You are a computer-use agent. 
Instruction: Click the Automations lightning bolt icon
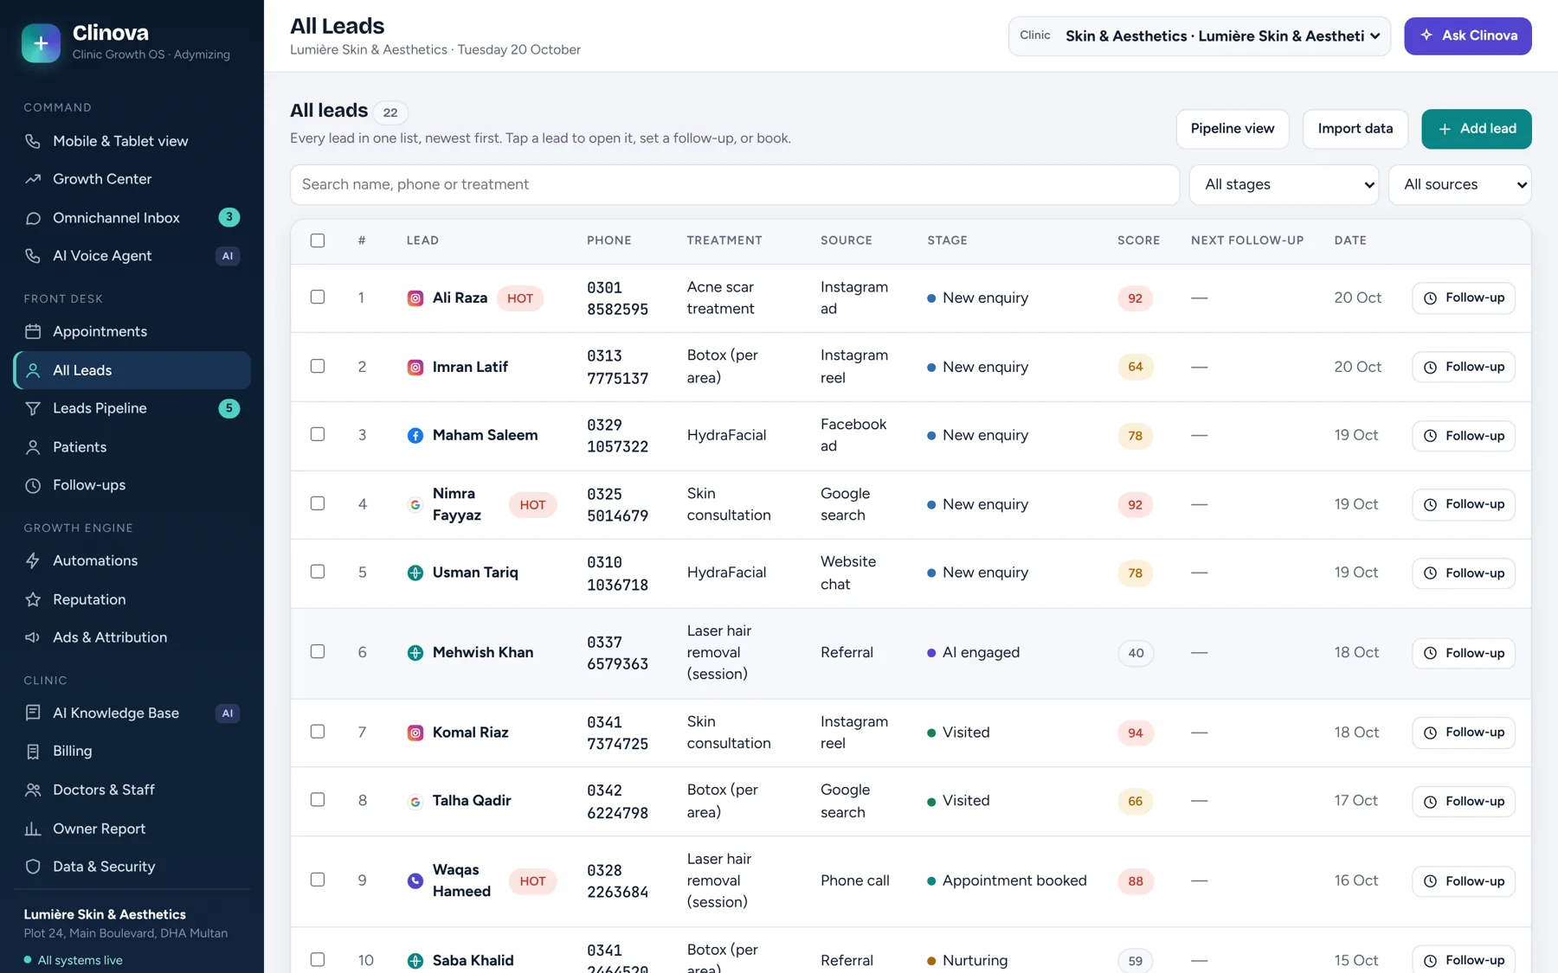33,560
